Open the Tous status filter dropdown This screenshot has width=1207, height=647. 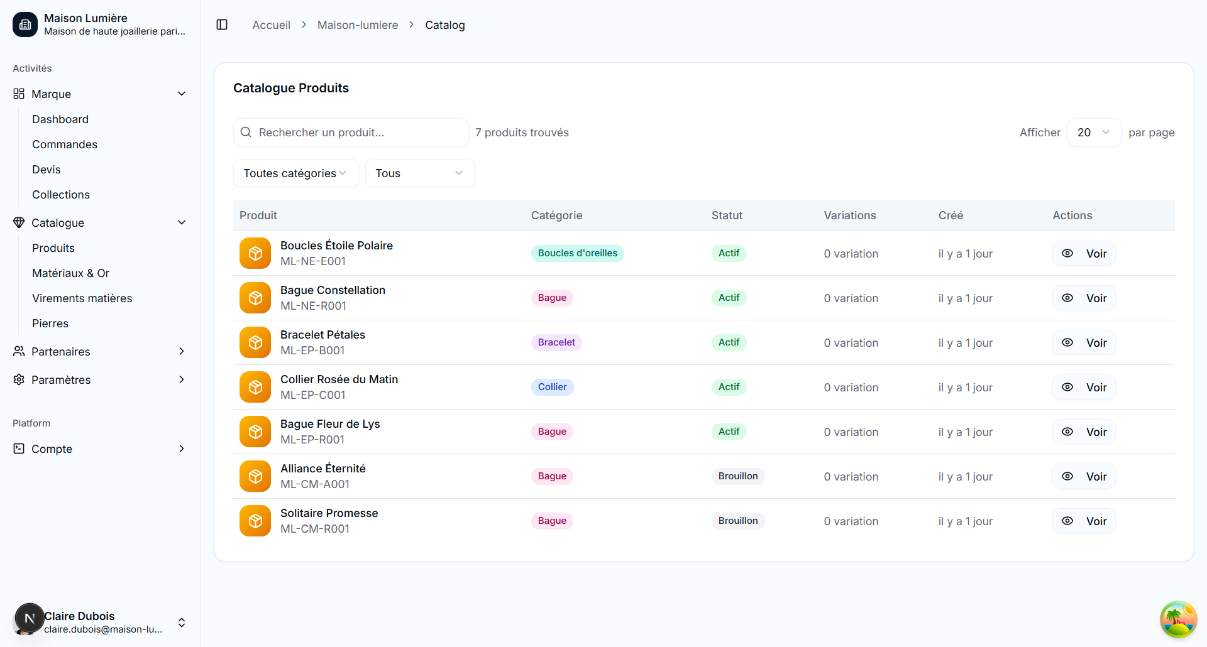tap(419, 173)
